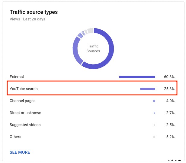Click the 60.3% External percentage
This screenshot has width=186, height=163.
pos(169,77)
